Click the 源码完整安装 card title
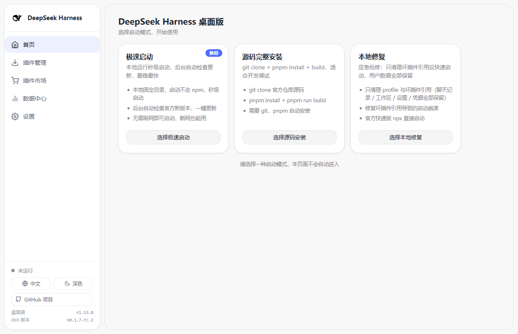This screenshot has width=518, height=334. [262, 57]
